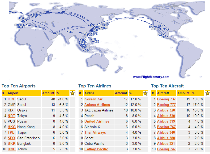Viewport: 210px width, 154px height.
Task: Click the AUH airport marker on map
Action: 55,34
